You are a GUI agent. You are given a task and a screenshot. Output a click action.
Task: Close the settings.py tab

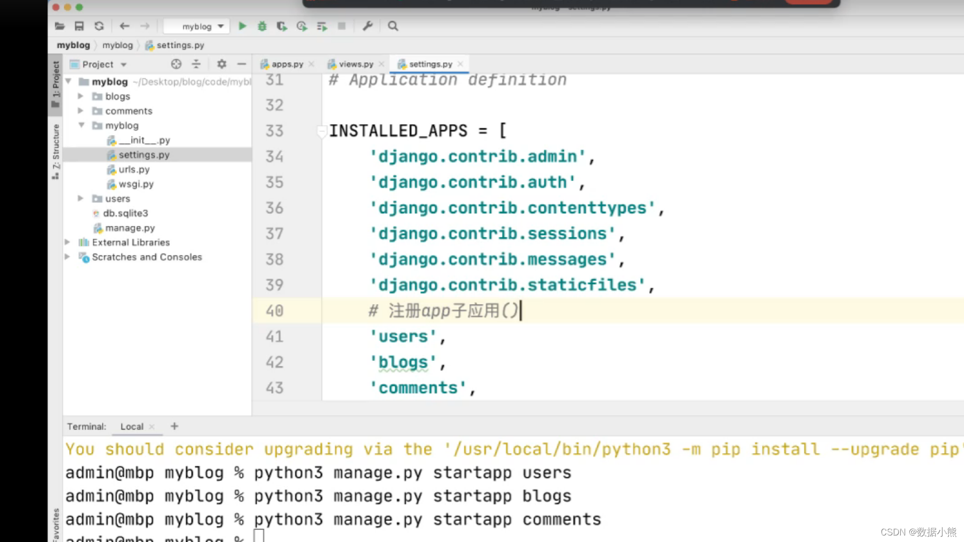click(460, 64)
